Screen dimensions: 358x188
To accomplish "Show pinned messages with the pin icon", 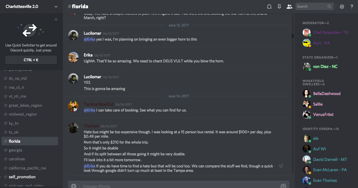I will (279, 6).
